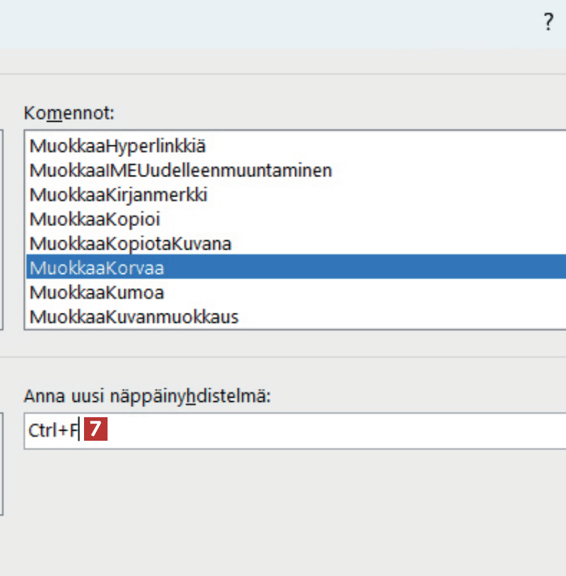Click the red number 7 marker
This screenshot has width=566, height=576.
[96, 429]
